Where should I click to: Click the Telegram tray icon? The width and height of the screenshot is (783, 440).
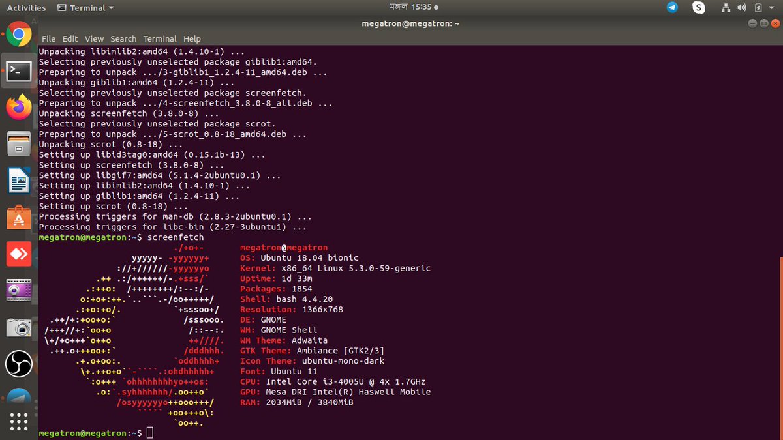pyautogui.click(x=673, y=7)
